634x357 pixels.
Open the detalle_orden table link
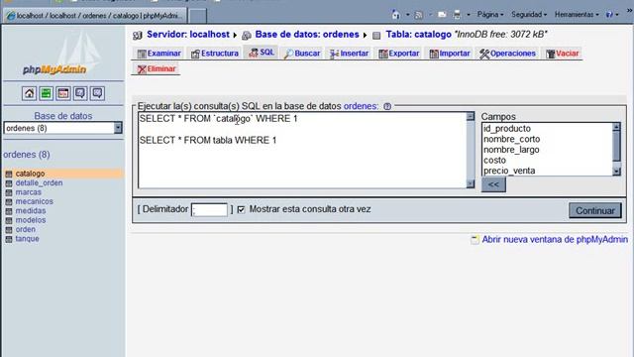point(39,182)
